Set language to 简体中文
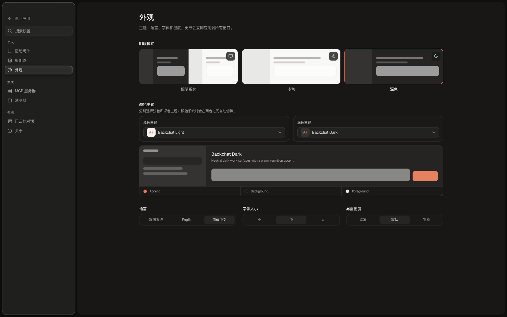The width and height of the screenshot is (507, 317). [219, 220]
